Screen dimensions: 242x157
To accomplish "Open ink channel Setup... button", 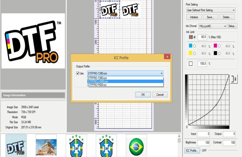I will pos(232,26).
